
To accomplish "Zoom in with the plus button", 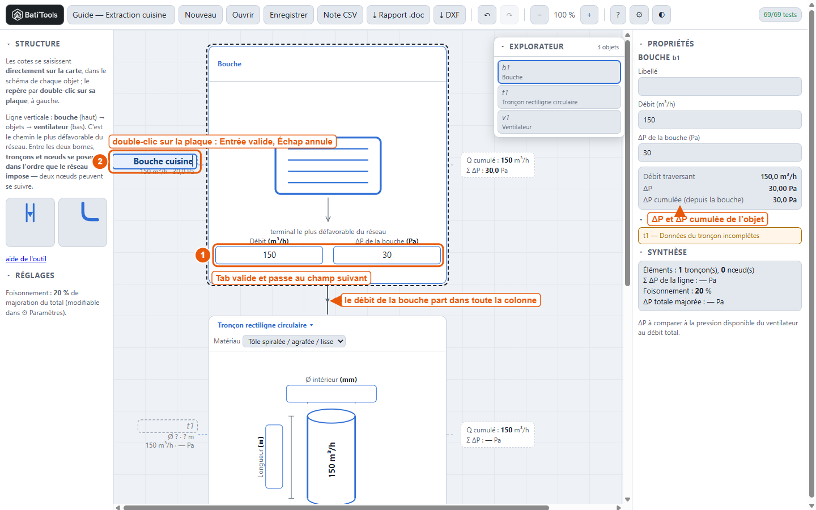I will pos(589,15).
